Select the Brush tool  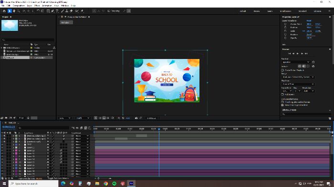(x=63, y=11)
